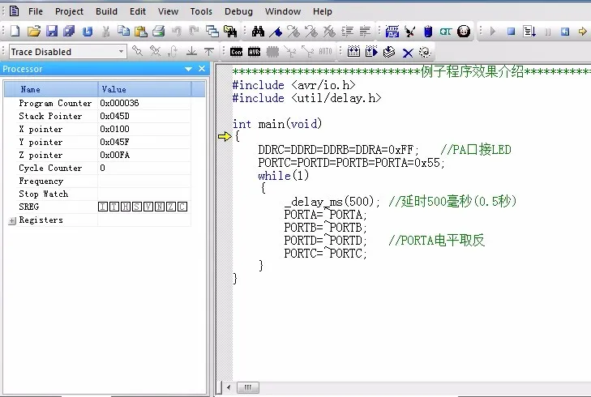Save the current file with the floppy icon
The image size is (591, 397).
click(52, 32)
